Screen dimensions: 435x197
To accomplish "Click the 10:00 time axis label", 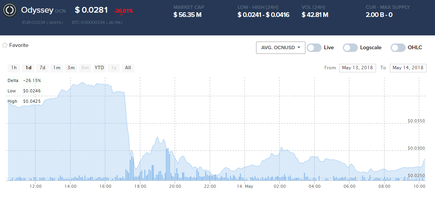I will point(419,186).
